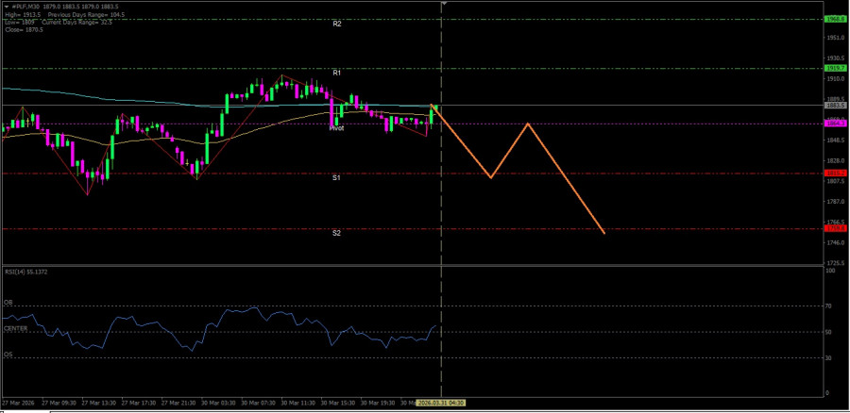This screenshot has height=413, width=850.
Task: Click the RSI(14) indicator label
Action: click(25, 272)
